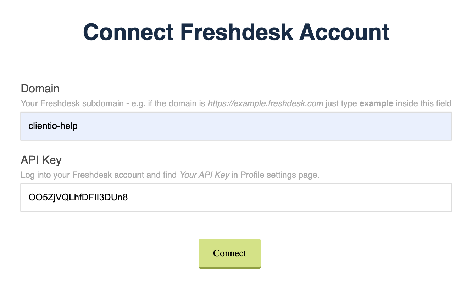473x296 pixels.
Task: Click the word "Connect" in the title
Action: [128, 32]
